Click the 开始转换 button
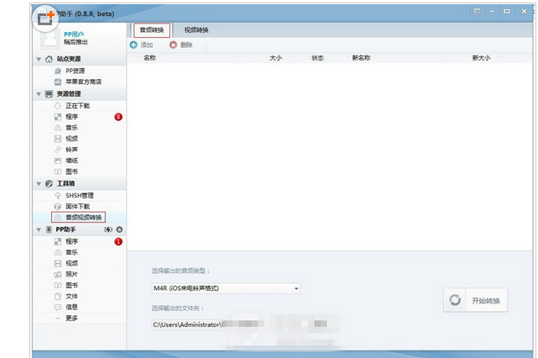The image size is (538, 358). [476, 300]
